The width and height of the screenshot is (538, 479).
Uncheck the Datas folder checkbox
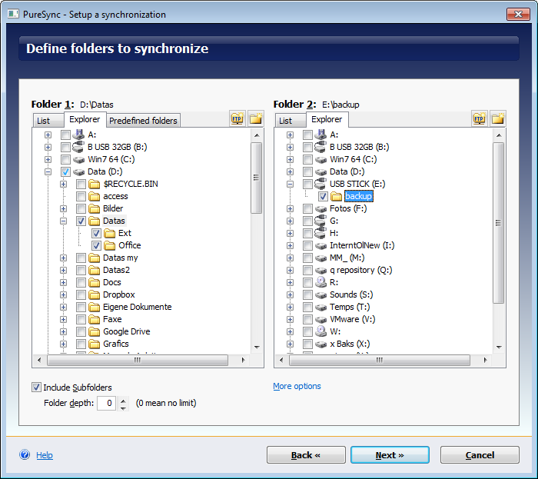point(81,221)
